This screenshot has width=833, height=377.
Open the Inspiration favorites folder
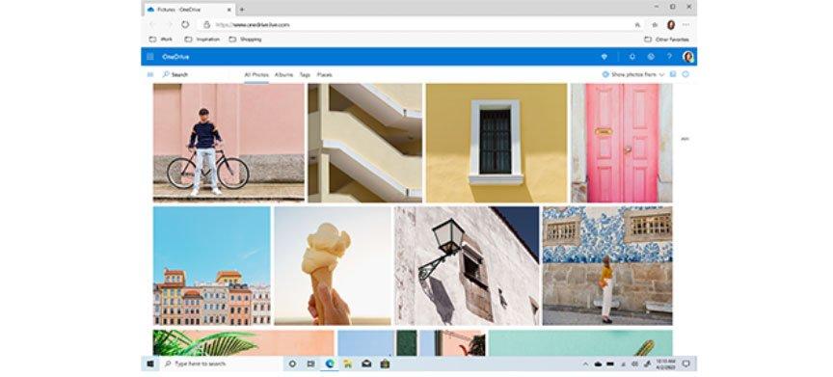pos(202,40)
